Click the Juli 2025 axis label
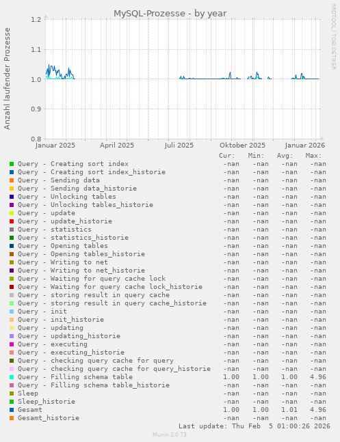 click(179, 146)
